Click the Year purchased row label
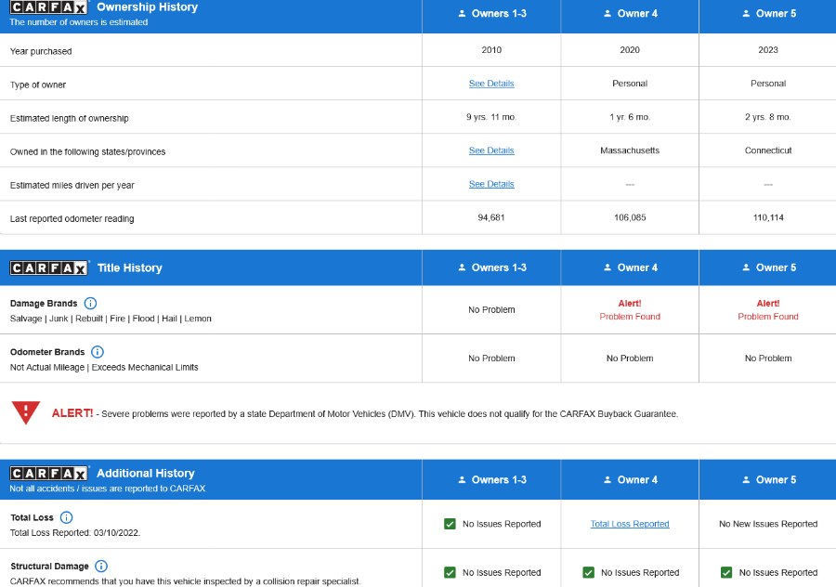The image size is (836, 587). coord(41,51)
